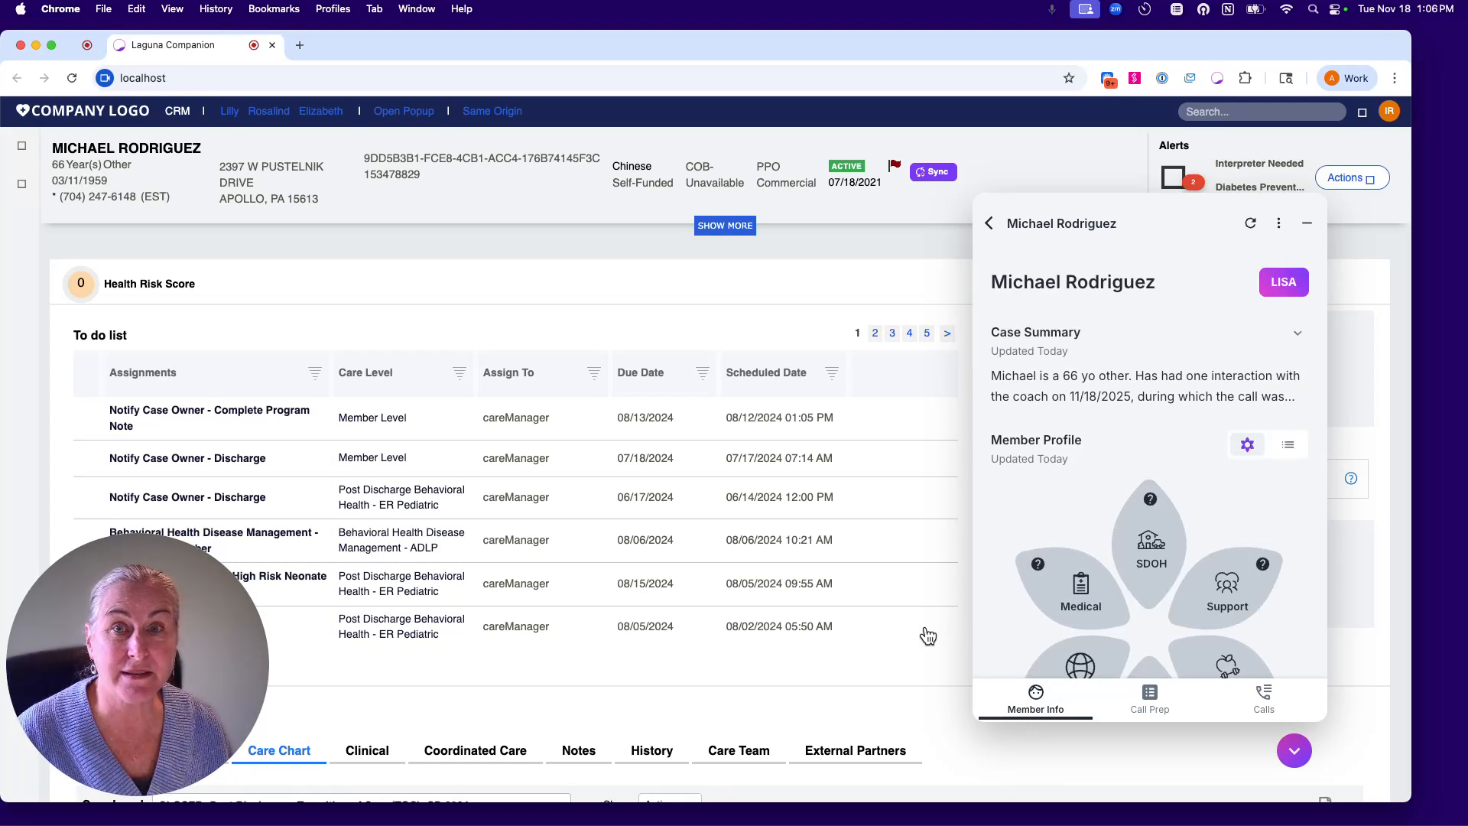Viewport: 1468px width, 826px height.
Task: Open the Calls section
Action: click(1263, 698)
